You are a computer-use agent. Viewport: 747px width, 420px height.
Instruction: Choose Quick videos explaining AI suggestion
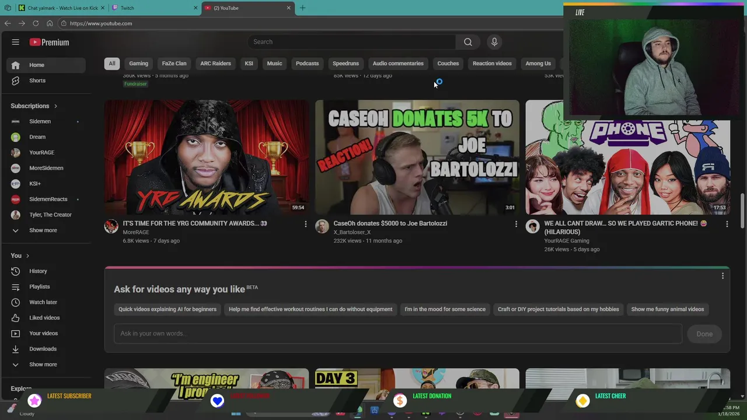pyautogui.click(x=167, y=309)
